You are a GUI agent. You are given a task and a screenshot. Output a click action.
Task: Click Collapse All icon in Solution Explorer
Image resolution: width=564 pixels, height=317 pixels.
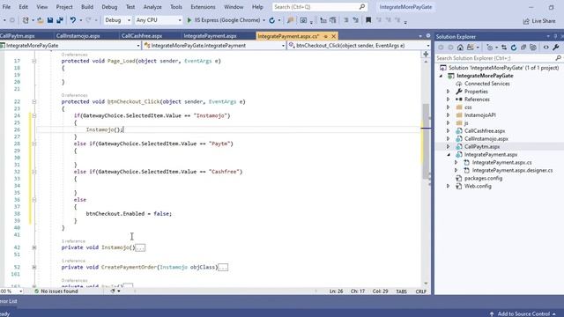(x=523, y=48)
